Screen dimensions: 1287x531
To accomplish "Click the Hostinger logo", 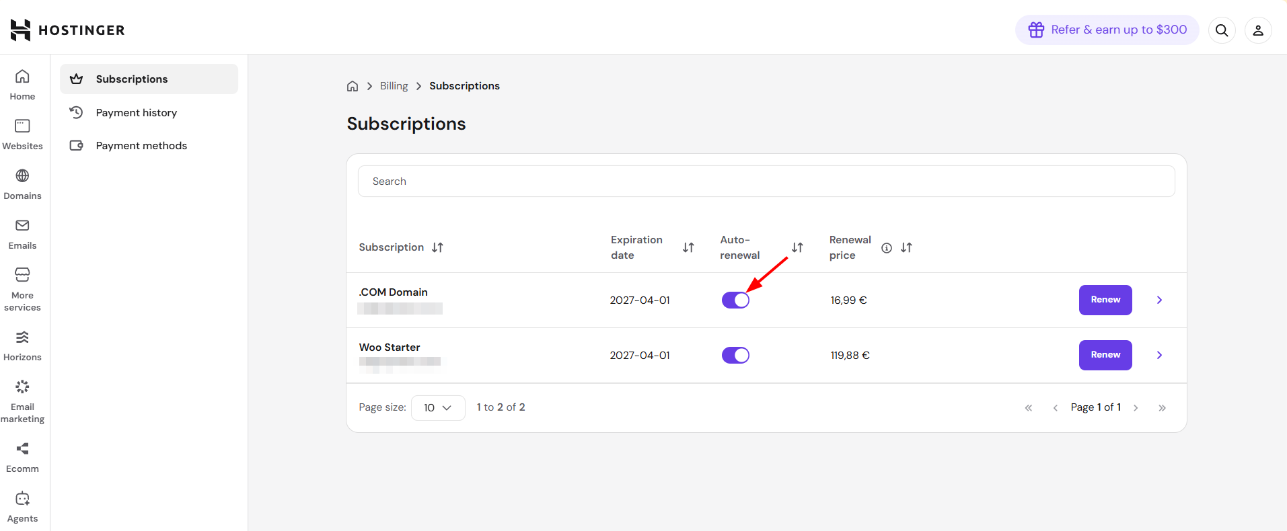I will pyautogui.click(x=67, y=30).
